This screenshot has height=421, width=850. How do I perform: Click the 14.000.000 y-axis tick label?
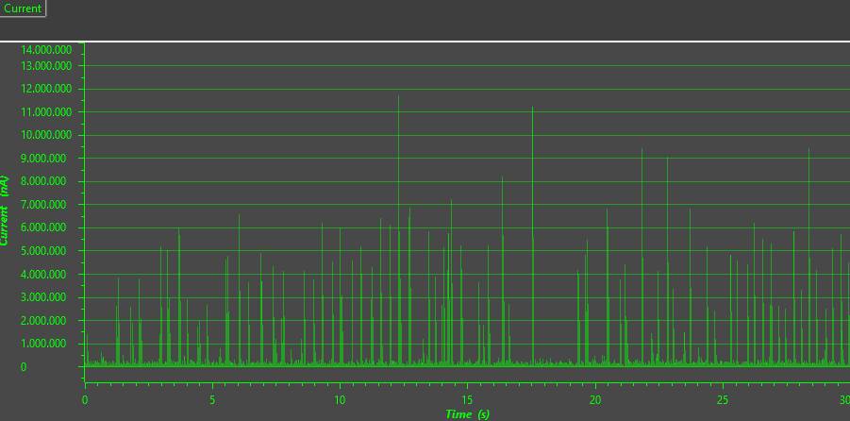(46, 49)
